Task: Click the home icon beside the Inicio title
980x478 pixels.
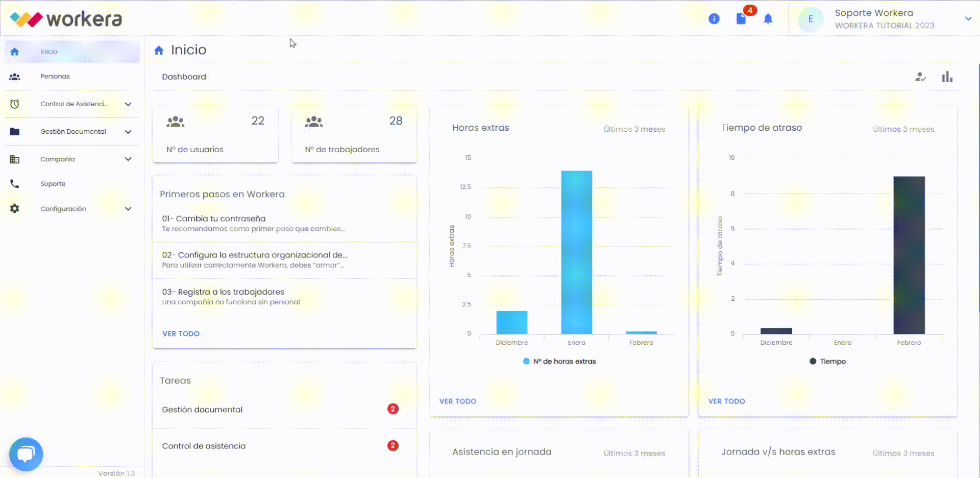Action: click(x=159, y=50)
